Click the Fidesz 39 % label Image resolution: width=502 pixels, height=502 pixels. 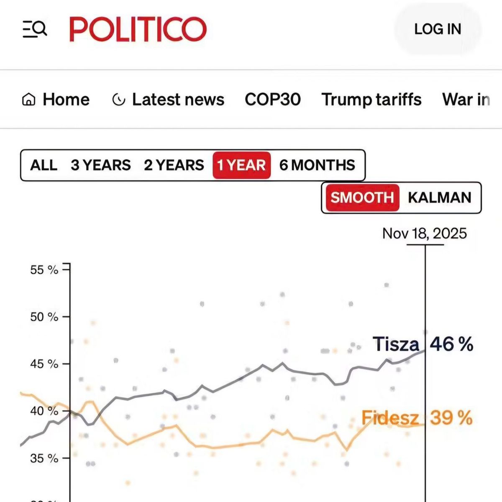(417, 417)
